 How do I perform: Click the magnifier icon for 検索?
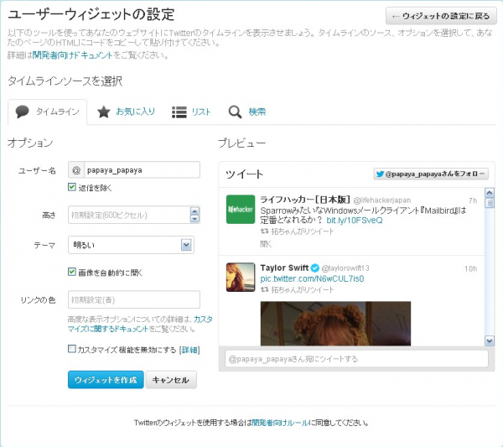point(235,112)
